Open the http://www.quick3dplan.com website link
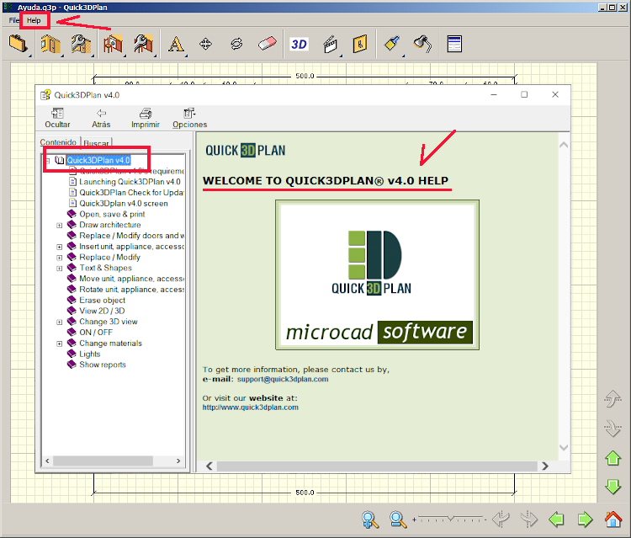Image resolution: width=631 pixels, height=538 pixels. point(251,407)
